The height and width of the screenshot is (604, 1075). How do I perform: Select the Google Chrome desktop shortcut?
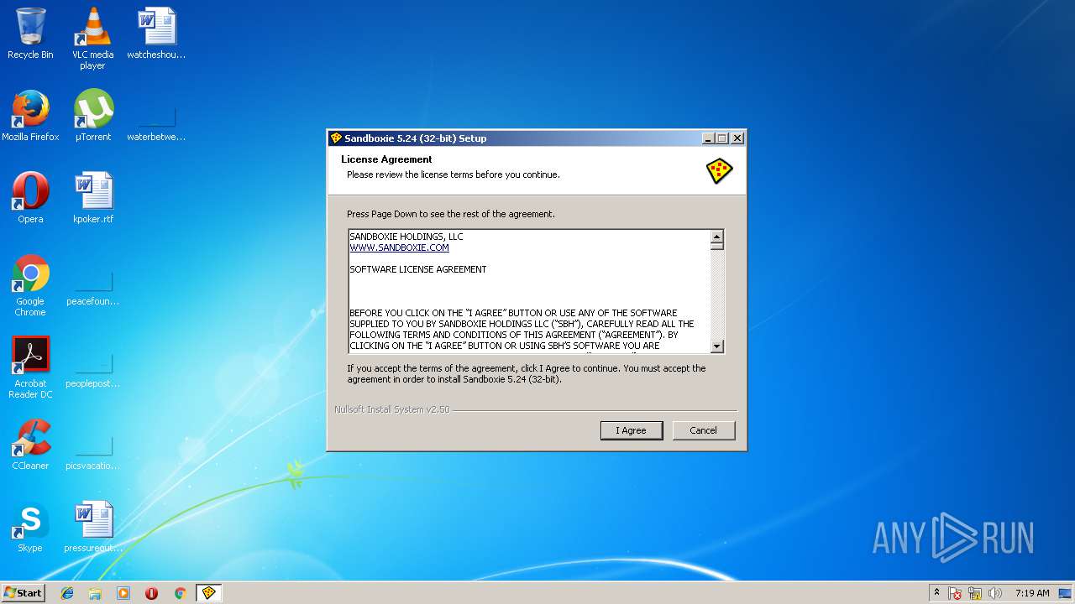pos(30,286)
